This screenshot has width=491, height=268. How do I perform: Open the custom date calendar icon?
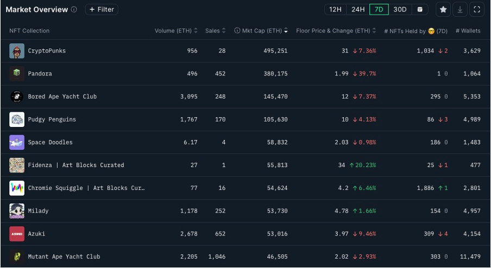420,9
